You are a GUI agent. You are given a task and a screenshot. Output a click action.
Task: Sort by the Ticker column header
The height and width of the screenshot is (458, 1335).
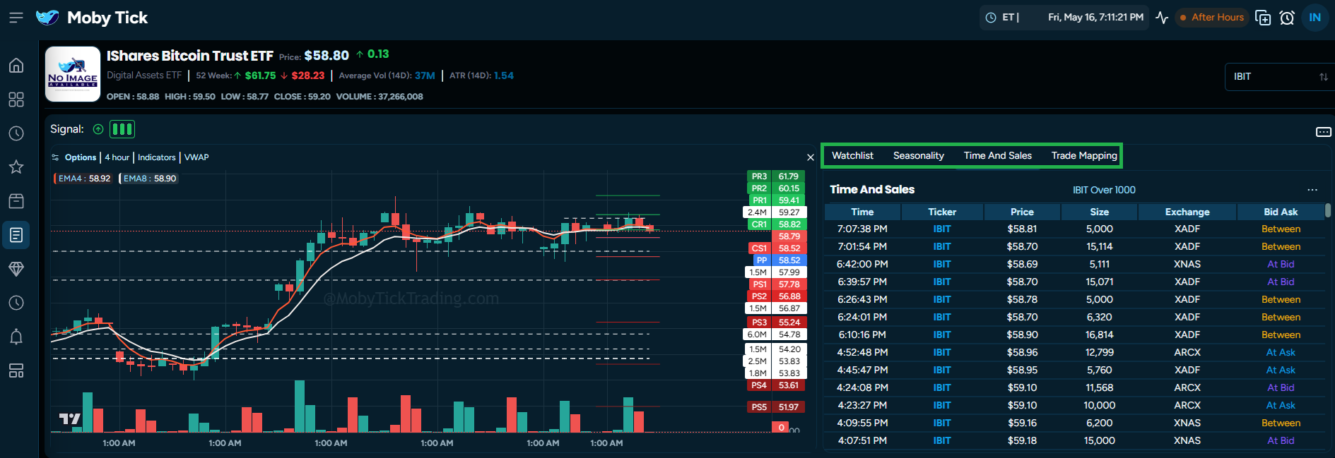942,212
